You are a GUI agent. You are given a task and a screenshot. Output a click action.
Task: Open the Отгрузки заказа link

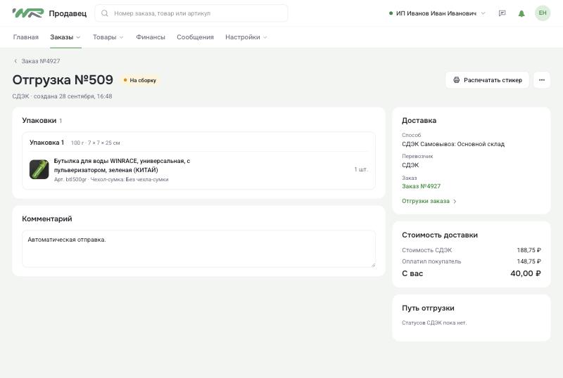[x=426, y=201]
